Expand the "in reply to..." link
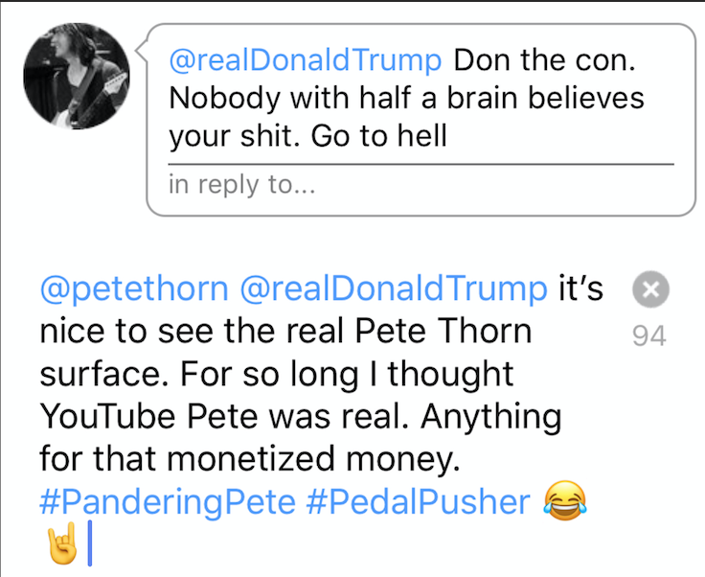The width and height of the screenshot is (705, 577). tap(242, 185)
